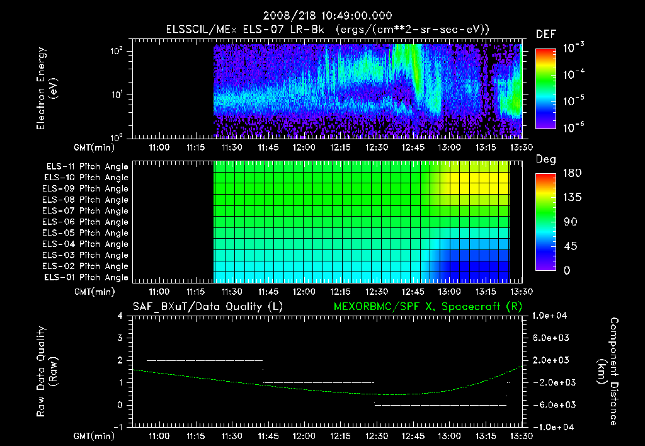Click the plot title "2008/218 10:49:00.000"

point(328,16)
